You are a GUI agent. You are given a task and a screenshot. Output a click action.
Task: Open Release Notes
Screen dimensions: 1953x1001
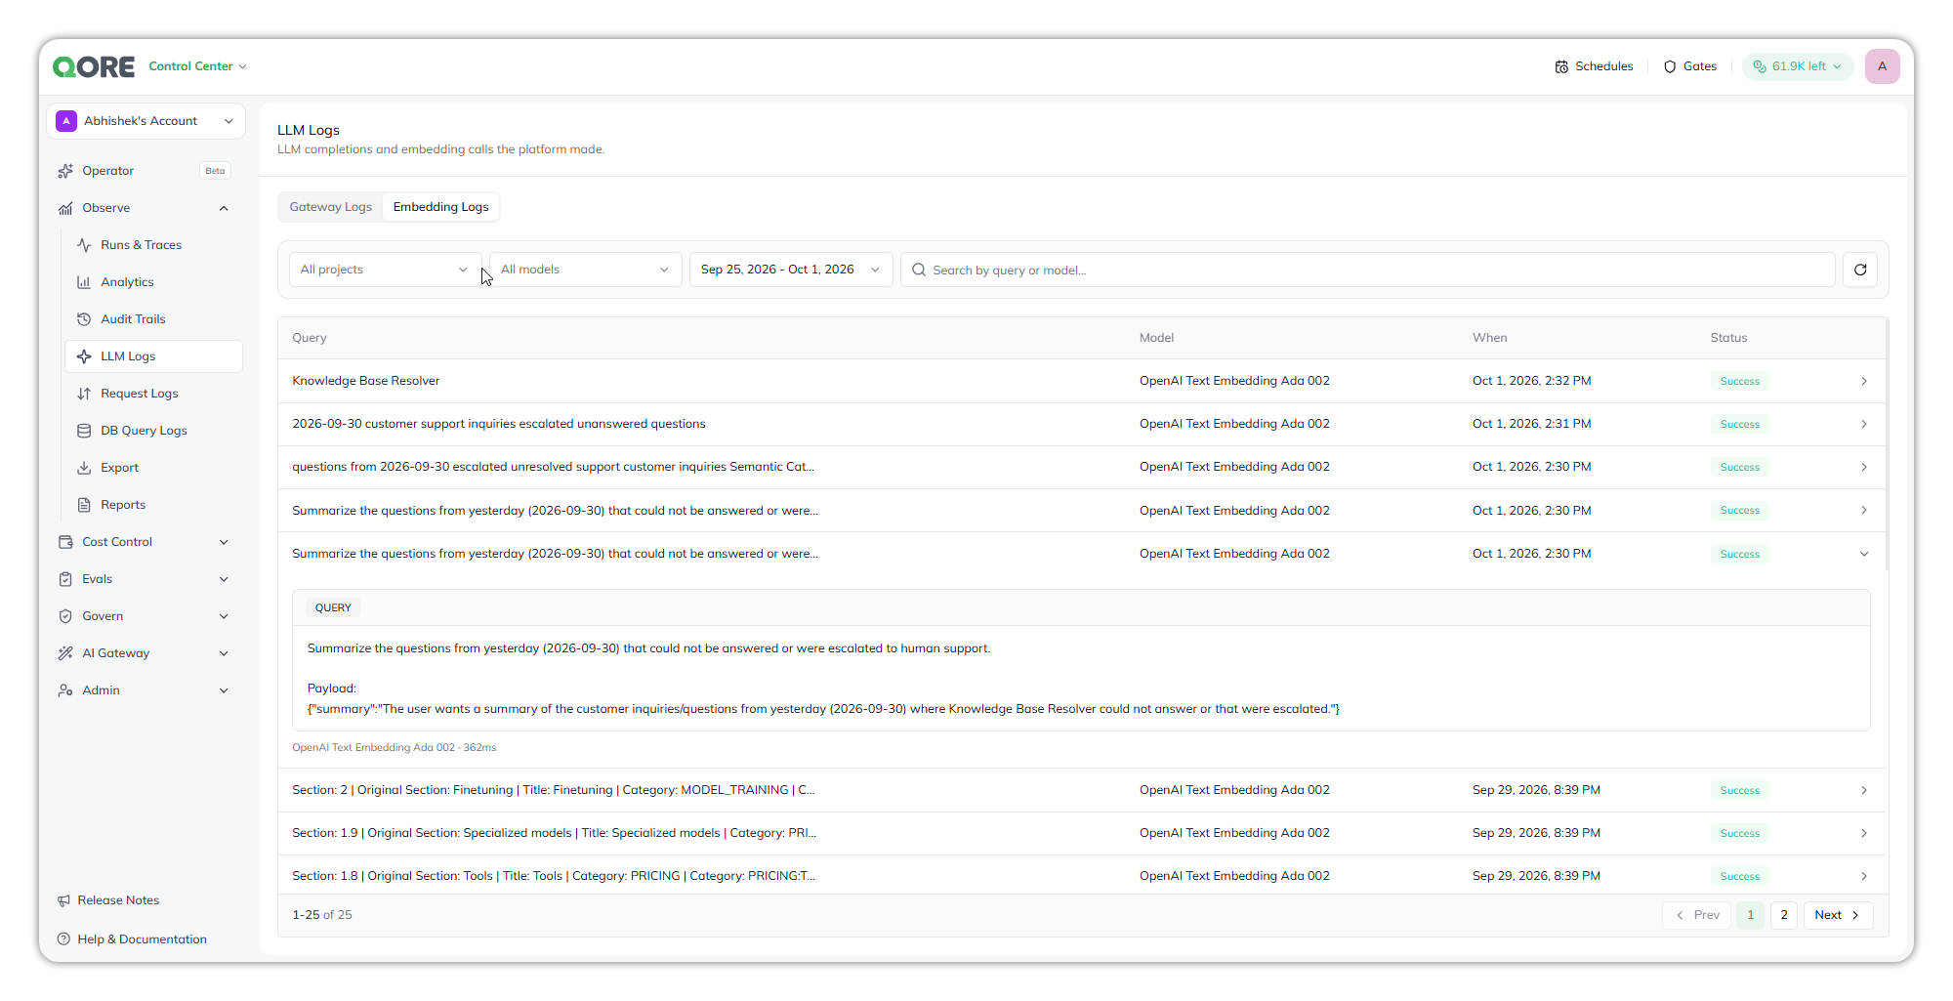click(108, 900)
